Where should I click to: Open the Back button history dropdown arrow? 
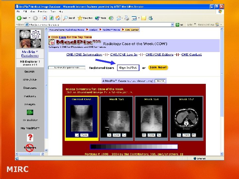coord(30,18)
